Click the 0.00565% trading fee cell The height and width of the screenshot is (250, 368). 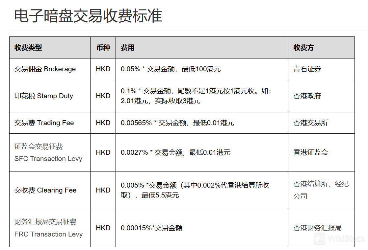click(x=177, y=123)
